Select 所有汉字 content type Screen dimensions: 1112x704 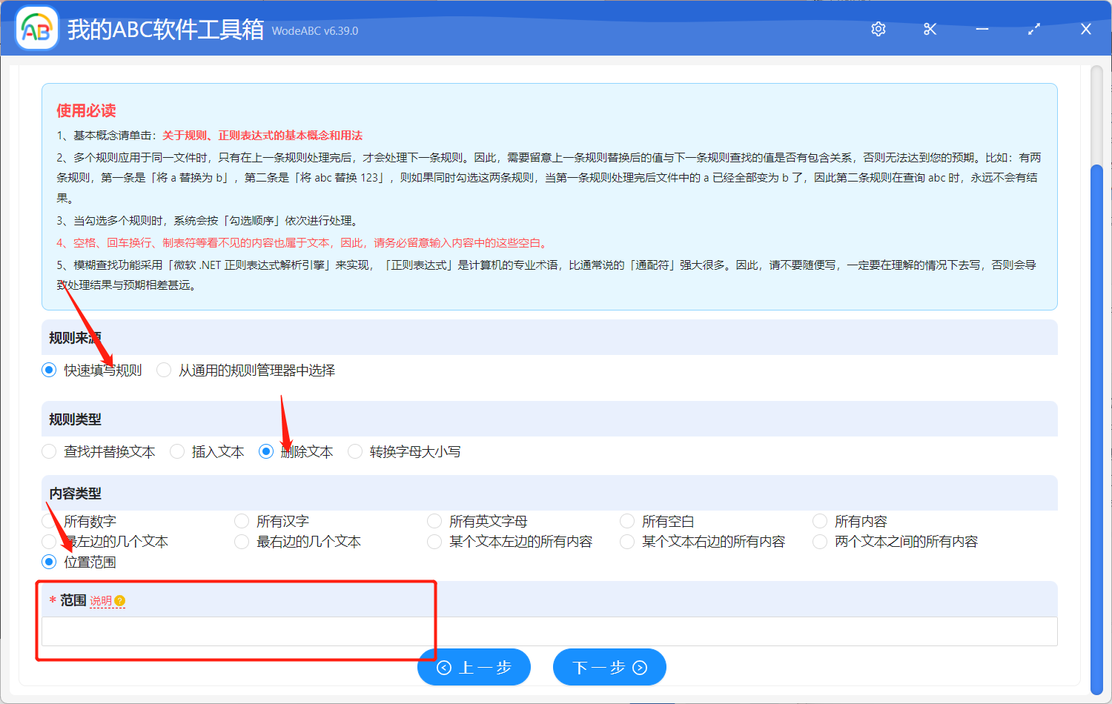(242, 522)
